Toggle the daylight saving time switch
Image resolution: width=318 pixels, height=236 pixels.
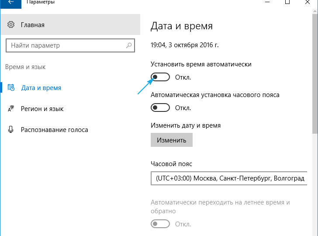click(160, 224)
